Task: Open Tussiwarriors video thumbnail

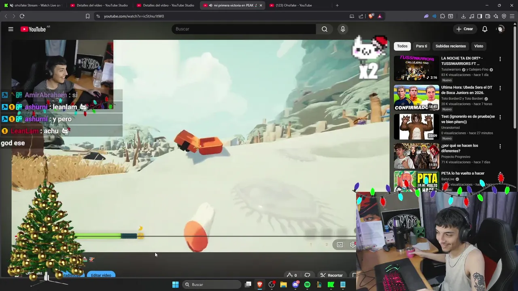Action: click(x=416, y=68)
